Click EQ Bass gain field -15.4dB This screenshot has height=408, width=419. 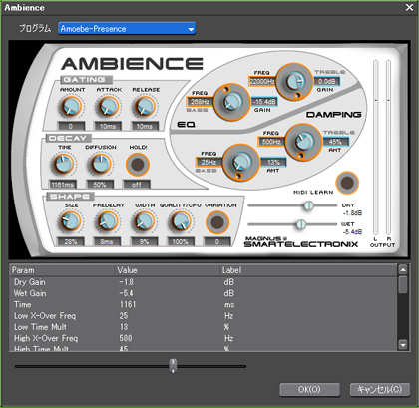[x=264, y=102]
